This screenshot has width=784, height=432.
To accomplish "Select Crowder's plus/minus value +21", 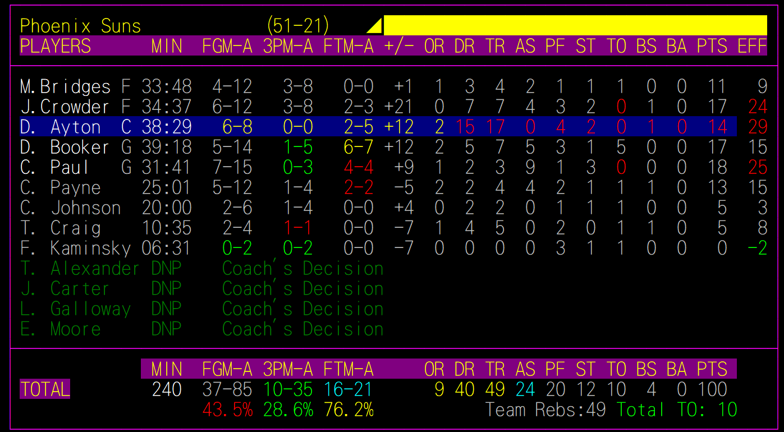I will pyautogui.click(x=399, y=107).
